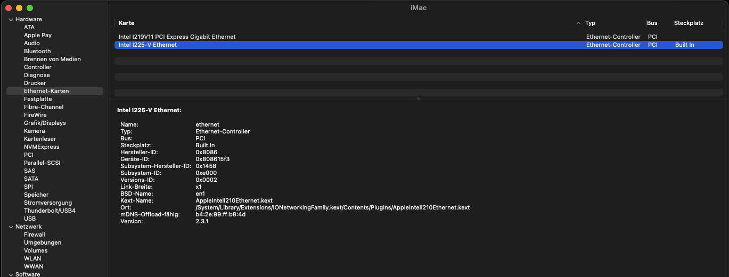Screen dimensions: 729x277
Task: Sort the list by Karte column
Action: 127,23
